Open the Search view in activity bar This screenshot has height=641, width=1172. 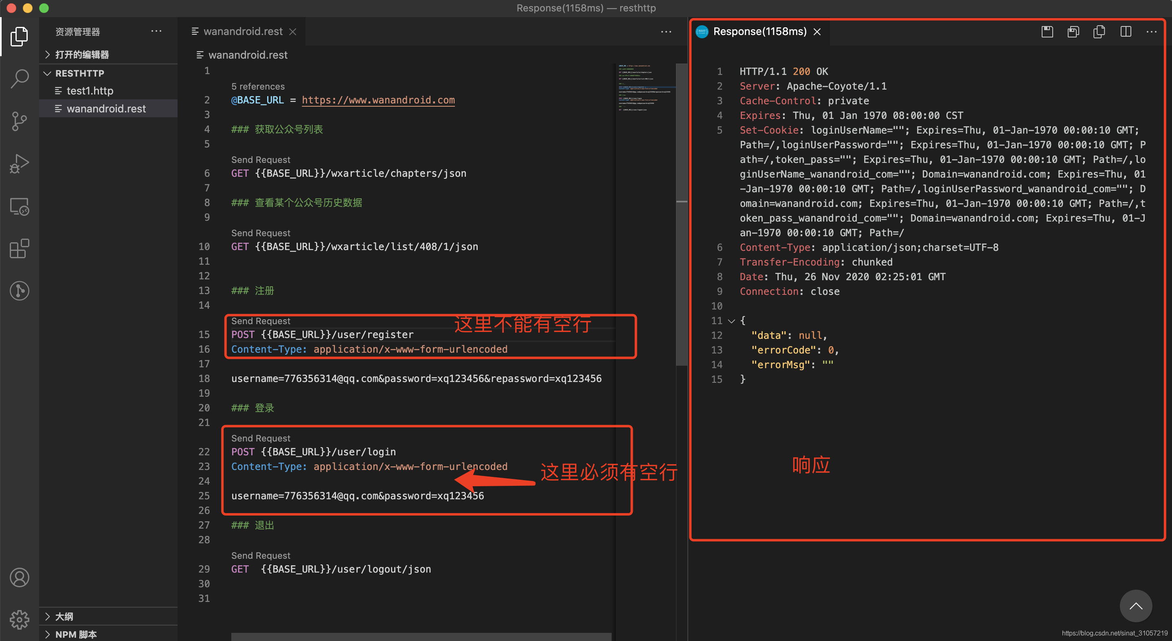19,79
